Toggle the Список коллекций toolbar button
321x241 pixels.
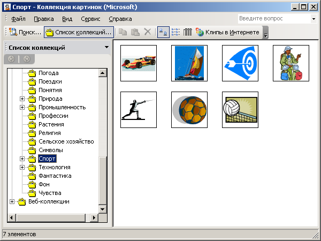click(x=79, y=32)
